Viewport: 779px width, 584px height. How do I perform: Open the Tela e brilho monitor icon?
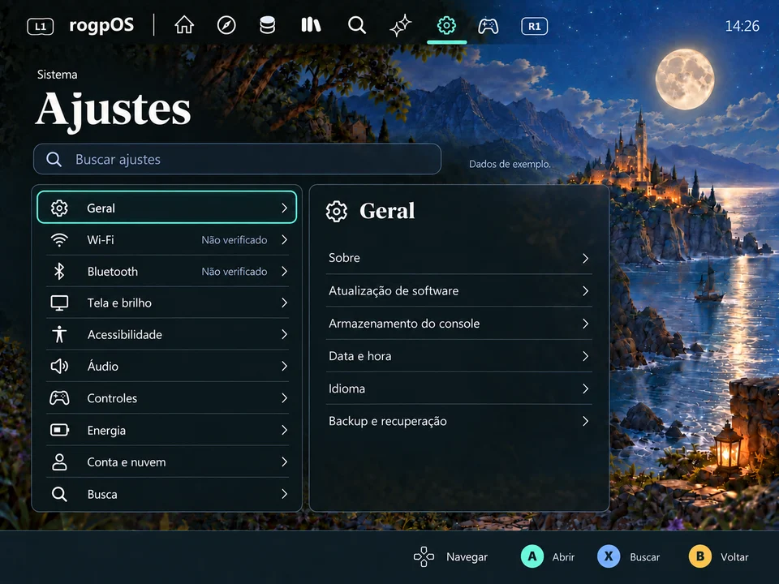pos(59,303)
